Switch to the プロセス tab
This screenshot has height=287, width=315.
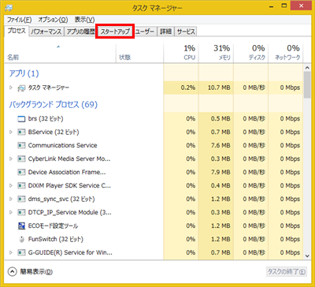[x=17, y=31]
